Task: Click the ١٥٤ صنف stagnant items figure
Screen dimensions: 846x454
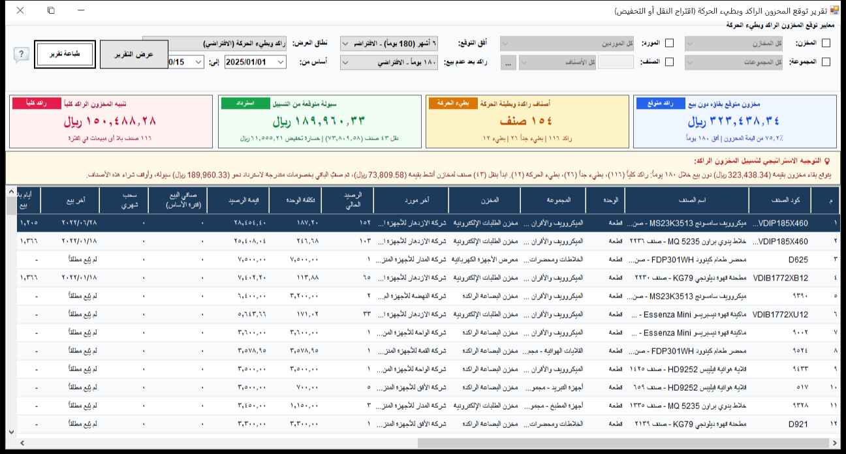Action: (x=527, y=121)
